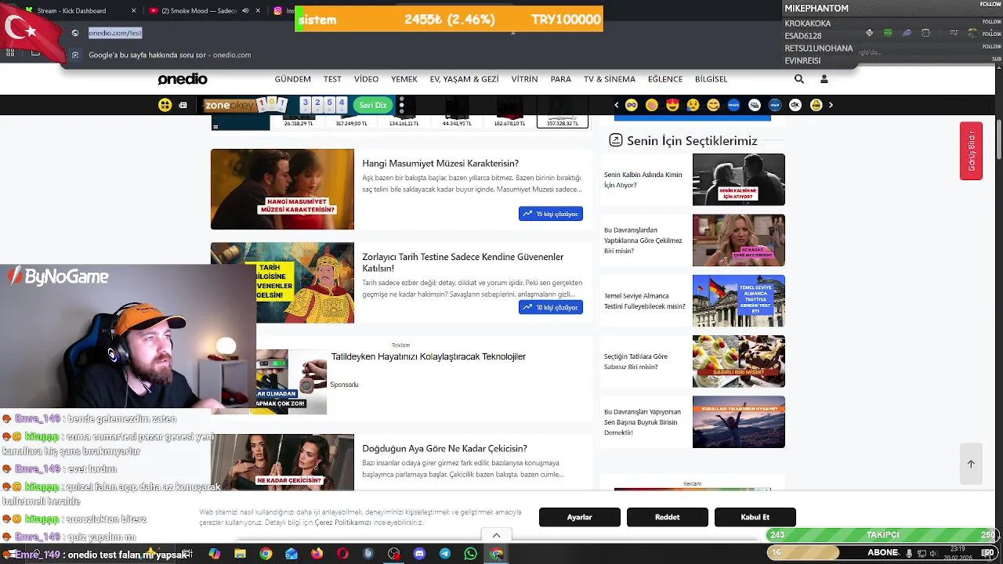Screen dimensions: 1003x564
Task: Expand the chevron above the taskbar
Action: point(496,535)
